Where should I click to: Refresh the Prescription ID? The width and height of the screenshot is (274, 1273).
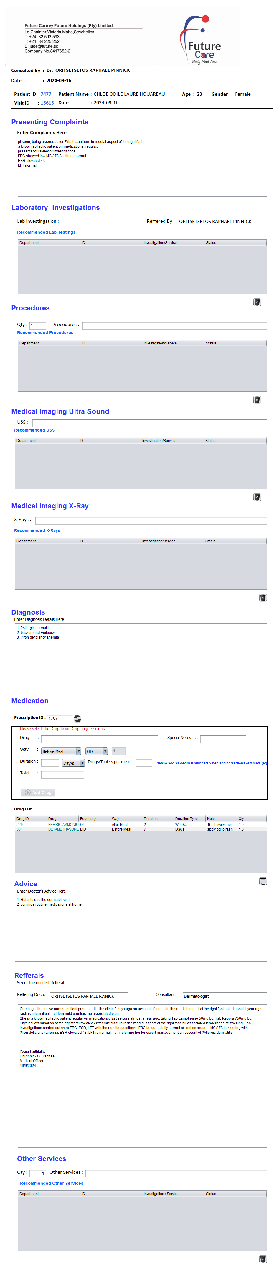click(x=77, y=718)
